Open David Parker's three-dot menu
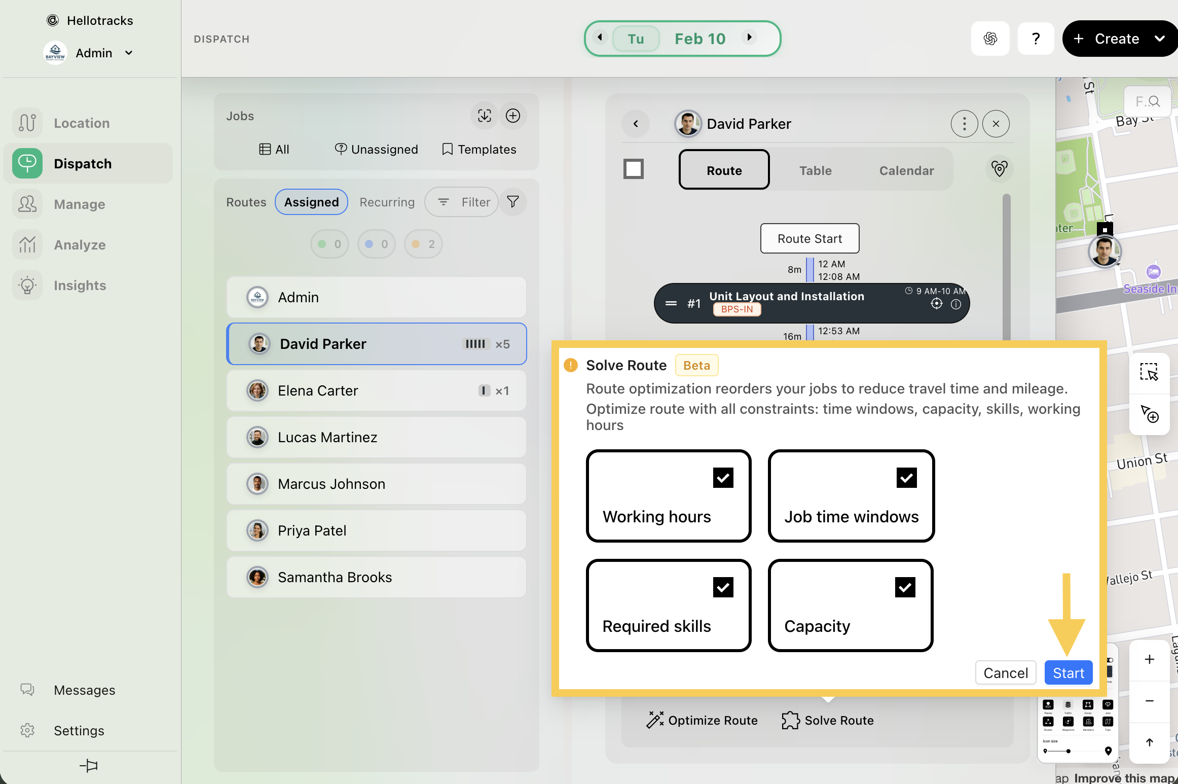The height and width of the screenshot is (784, 1178). click(x=964, y=124)
